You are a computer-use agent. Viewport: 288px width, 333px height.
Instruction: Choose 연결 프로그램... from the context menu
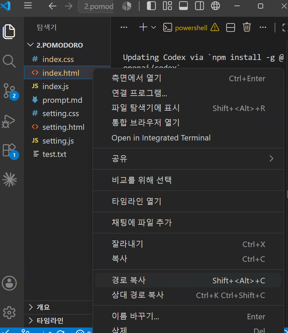pyautogui.click(x=188, y=93)
